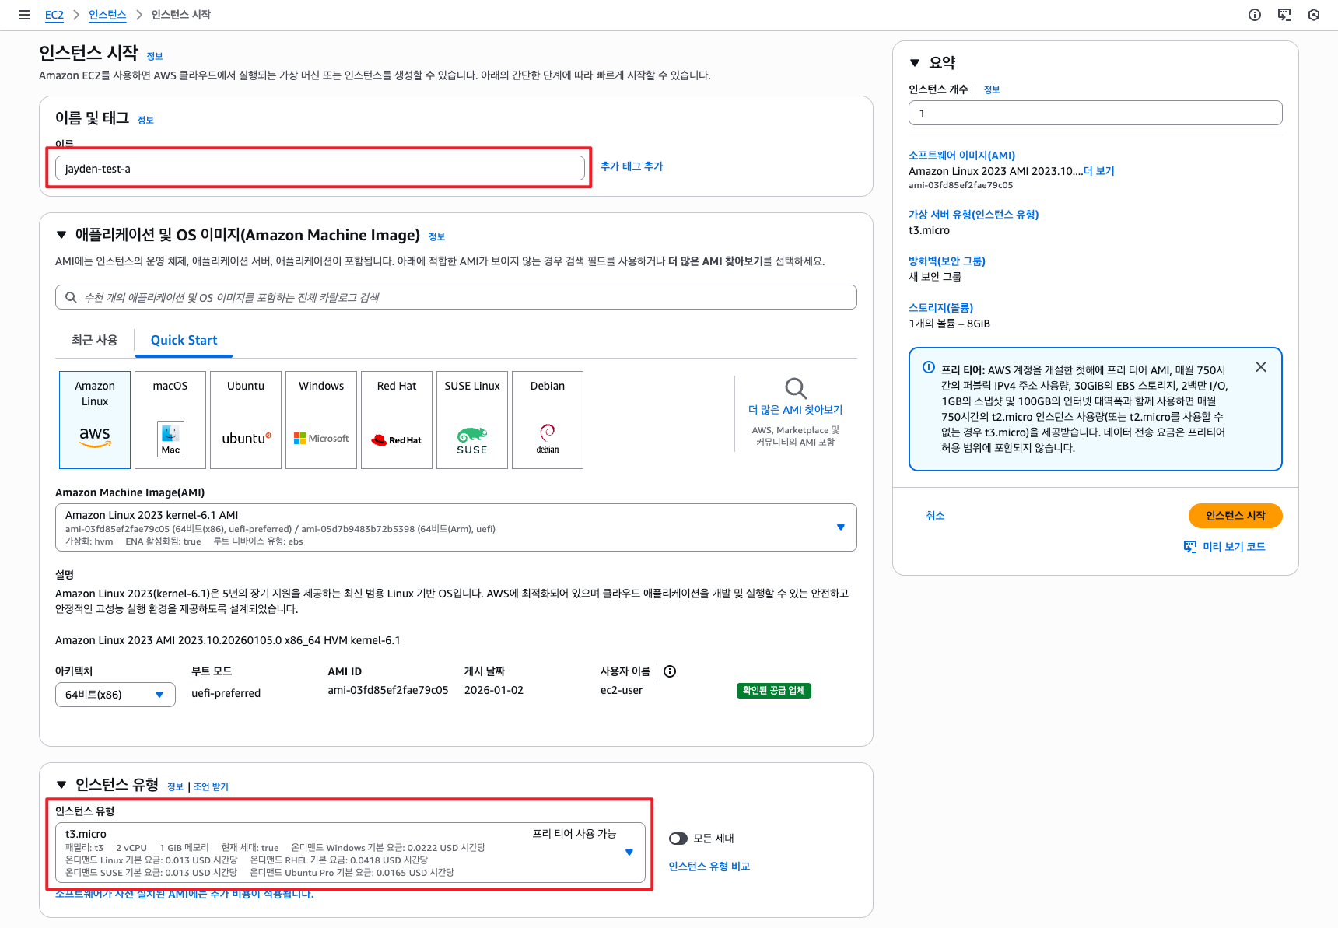Viewport: 1338px width, 928px height.
Task: Collapse the 애플리케이션 및 OS 이미지 section
Action: click(61, 235)
